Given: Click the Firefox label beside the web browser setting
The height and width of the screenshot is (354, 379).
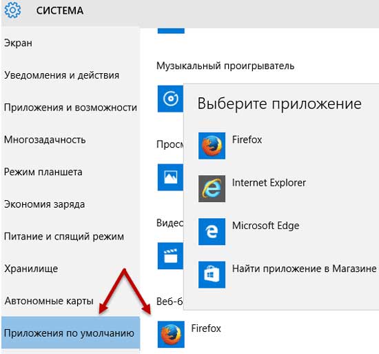Looking at the screenshot, I should pyautogui.click(x=206, y=328).
